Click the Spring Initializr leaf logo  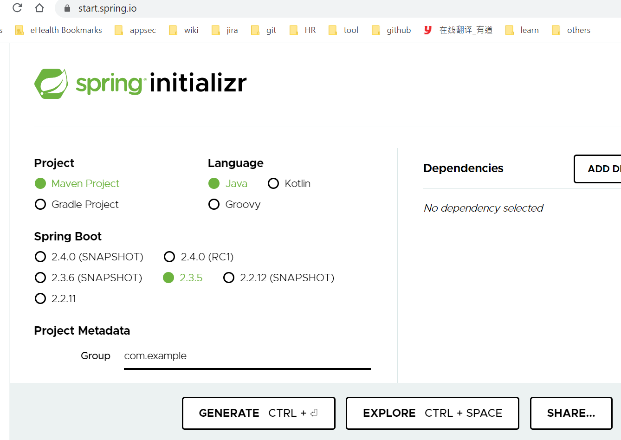(51, 84)
